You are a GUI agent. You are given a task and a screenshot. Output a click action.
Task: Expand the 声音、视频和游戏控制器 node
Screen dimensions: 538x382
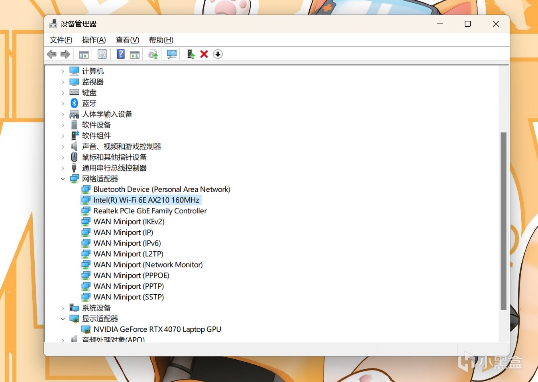(63, 147)
